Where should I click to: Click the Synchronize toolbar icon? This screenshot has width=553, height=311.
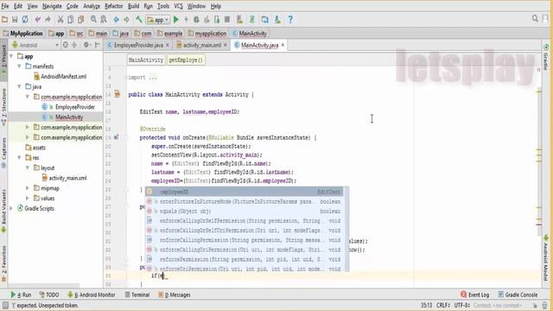pos(25,20)
